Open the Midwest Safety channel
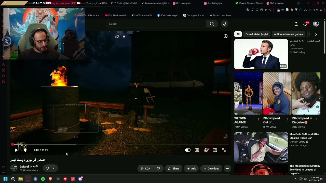326x183 pixels. (x=297, y=142)
